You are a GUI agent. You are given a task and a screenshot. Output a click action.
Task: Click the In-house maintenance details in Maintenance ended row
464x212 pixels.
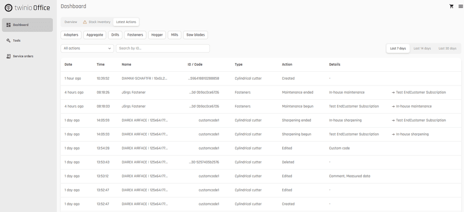347,92
